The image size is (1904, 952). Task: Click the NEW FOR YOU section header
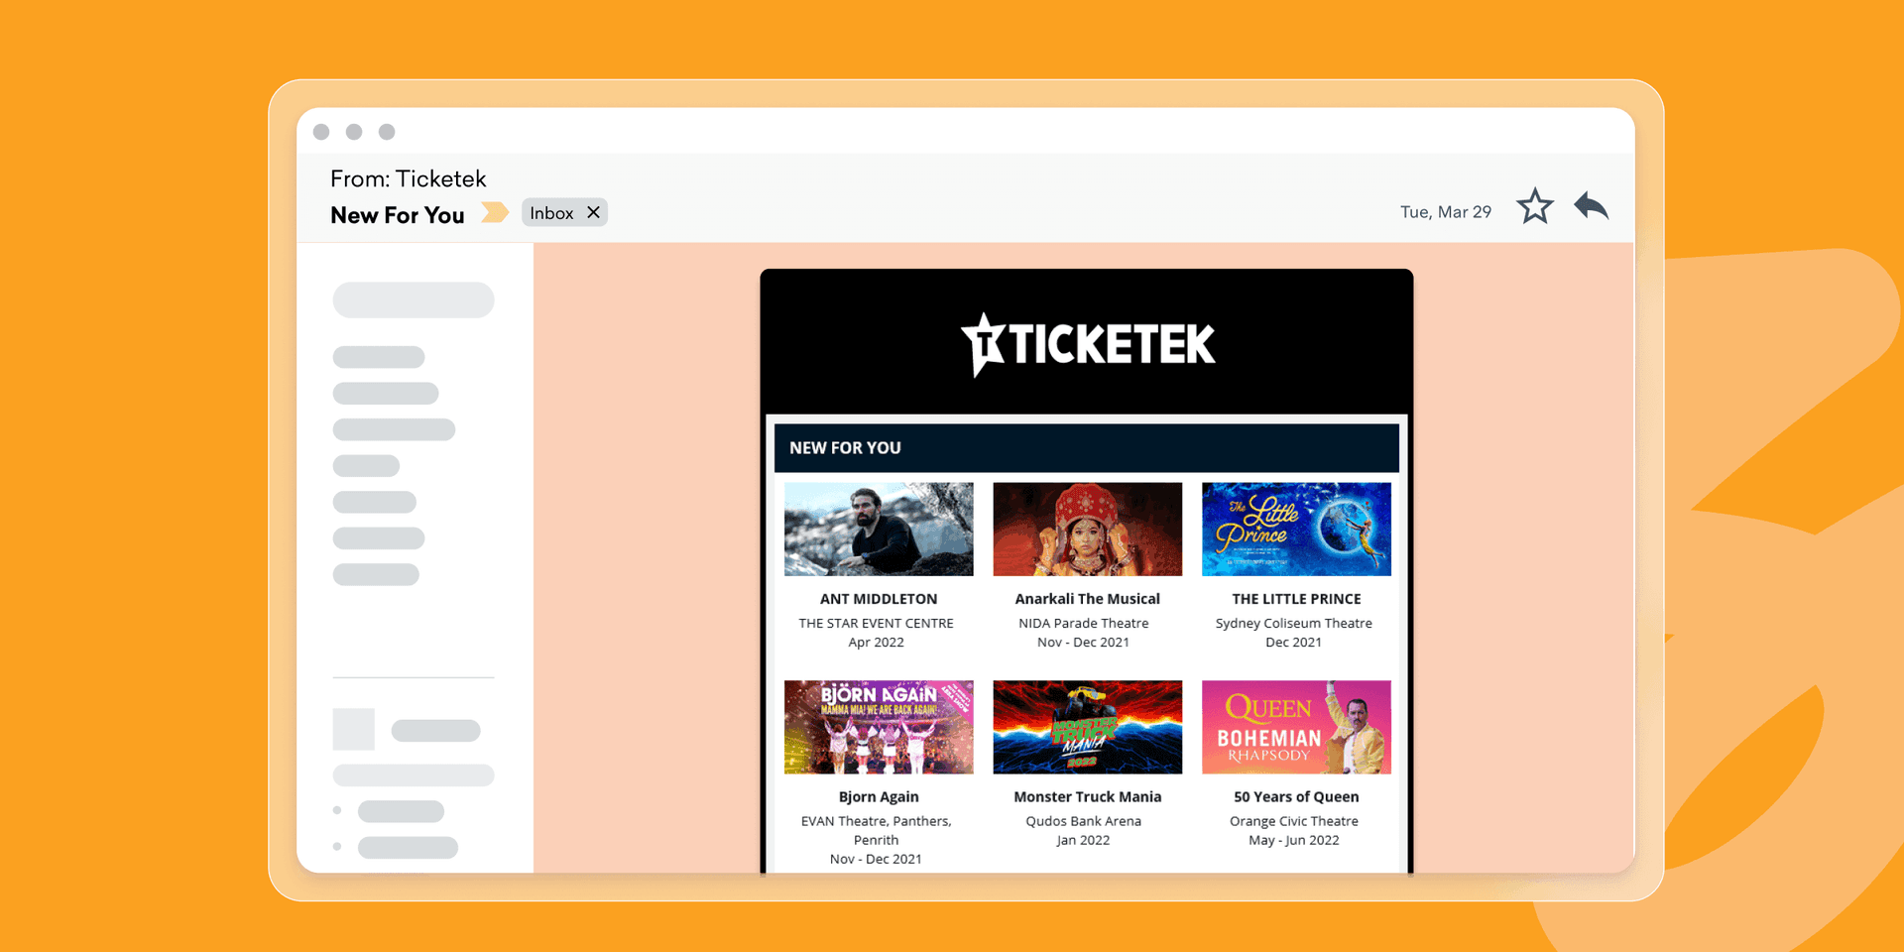844,447
